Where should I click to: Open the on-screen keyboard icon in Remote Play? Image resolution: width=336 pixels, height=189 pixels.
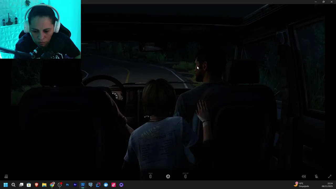[6, 176]
